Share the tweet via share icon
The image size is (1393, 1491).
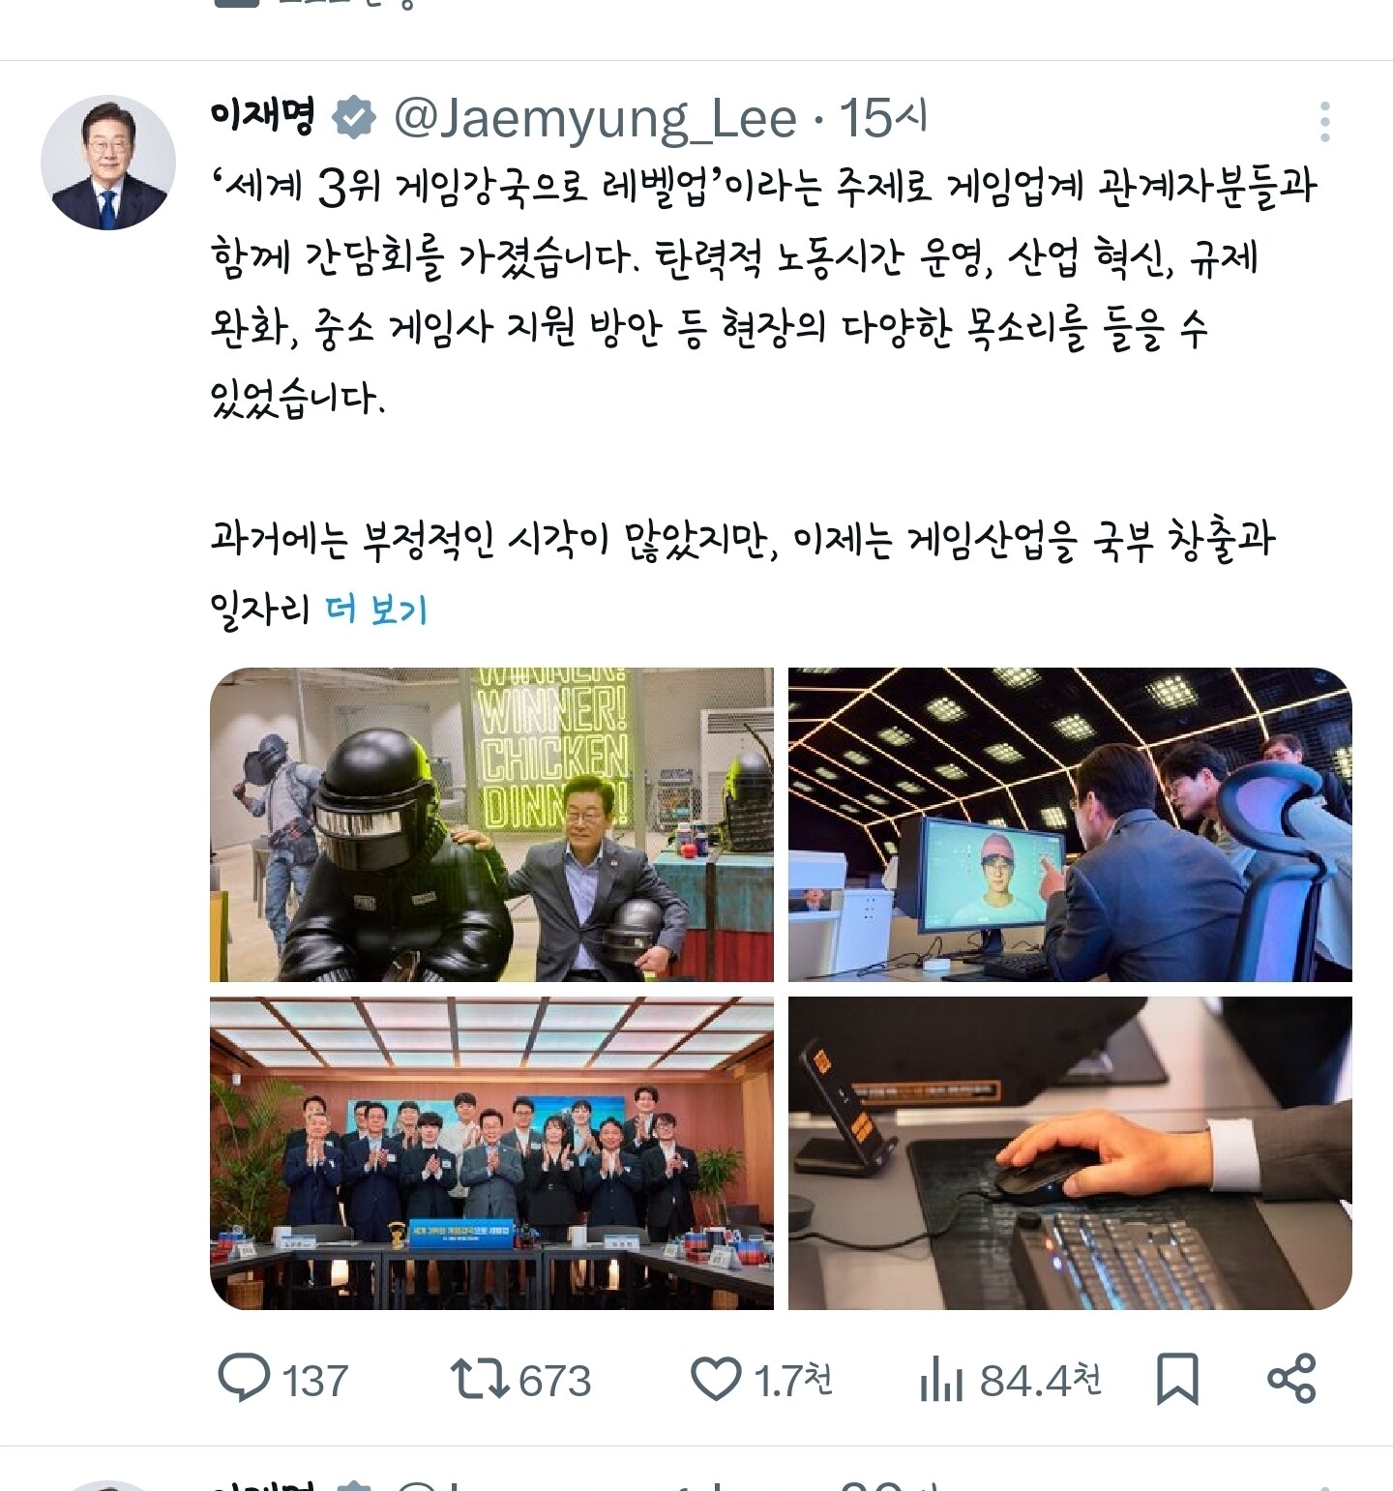tap(1291, 1379)
